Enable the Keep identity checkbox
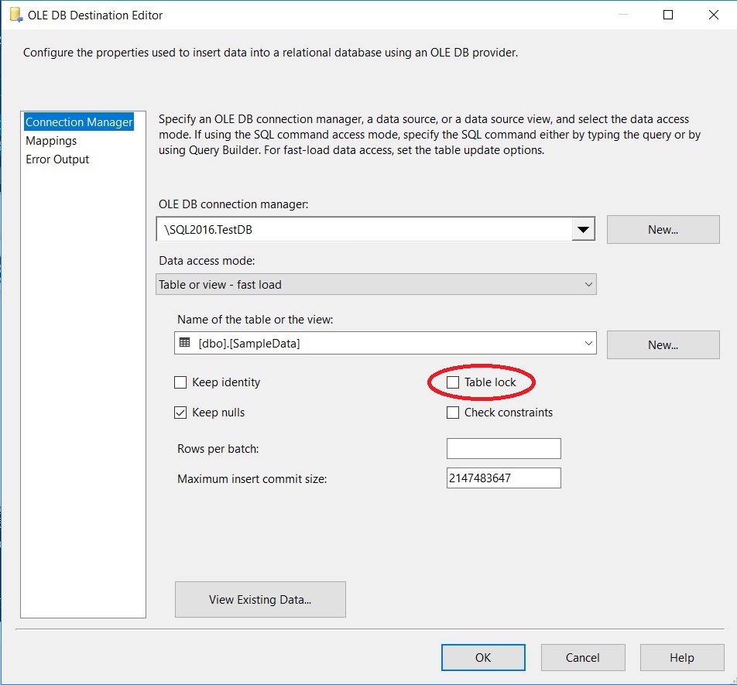The height and width of the screenshot is (685, 737). pos(180,382)
